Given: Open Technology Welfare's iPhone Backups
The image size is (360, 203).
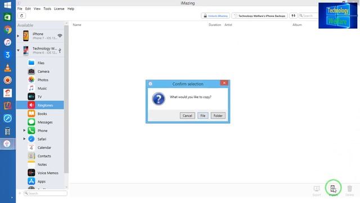Looking at the screenshot, I should 259,16.
